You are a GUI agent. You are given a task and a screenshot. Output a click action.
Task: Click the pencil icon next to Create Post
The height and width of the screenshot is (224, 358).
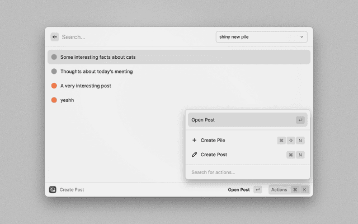point(194,155)
